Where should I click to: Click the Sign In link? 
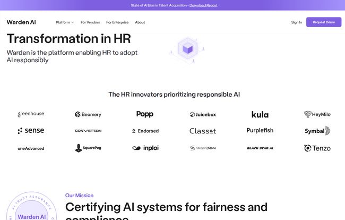click(296, 22)
